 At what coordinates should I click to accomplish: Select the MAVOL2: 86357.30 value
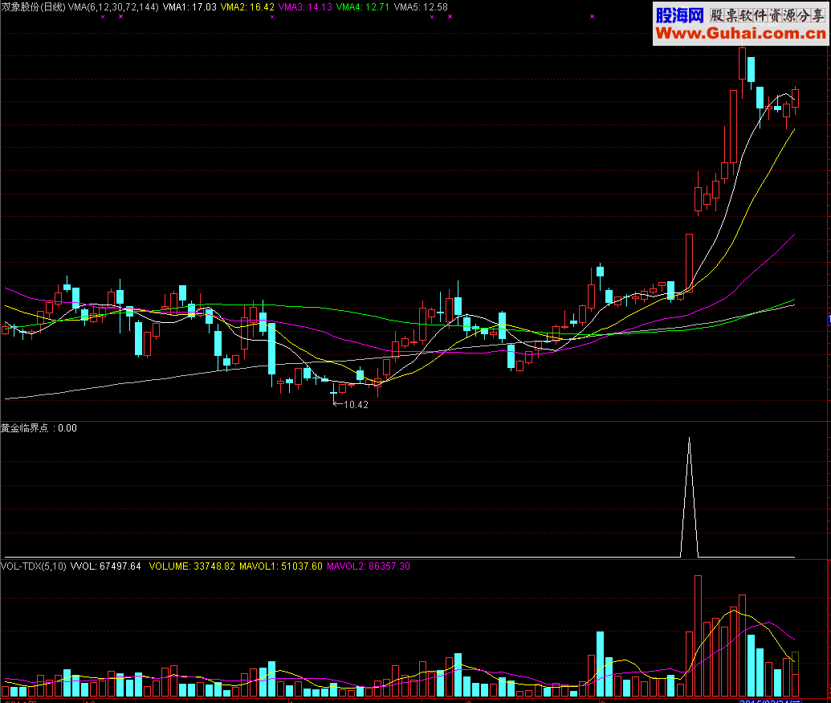(x=369, y=566)
